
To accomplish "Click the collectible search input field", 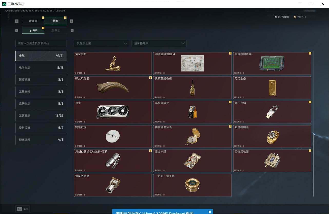I will [x=41, y=43].
